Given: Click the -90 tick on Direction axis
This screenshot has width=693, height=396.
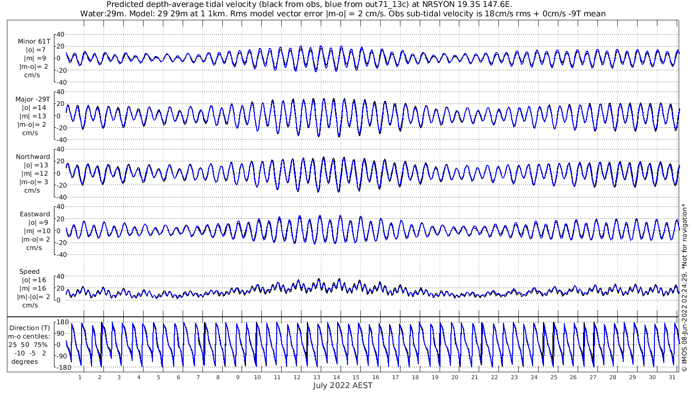Looking at the screenshot, I should pyautogui.click(x=60, y=356).
